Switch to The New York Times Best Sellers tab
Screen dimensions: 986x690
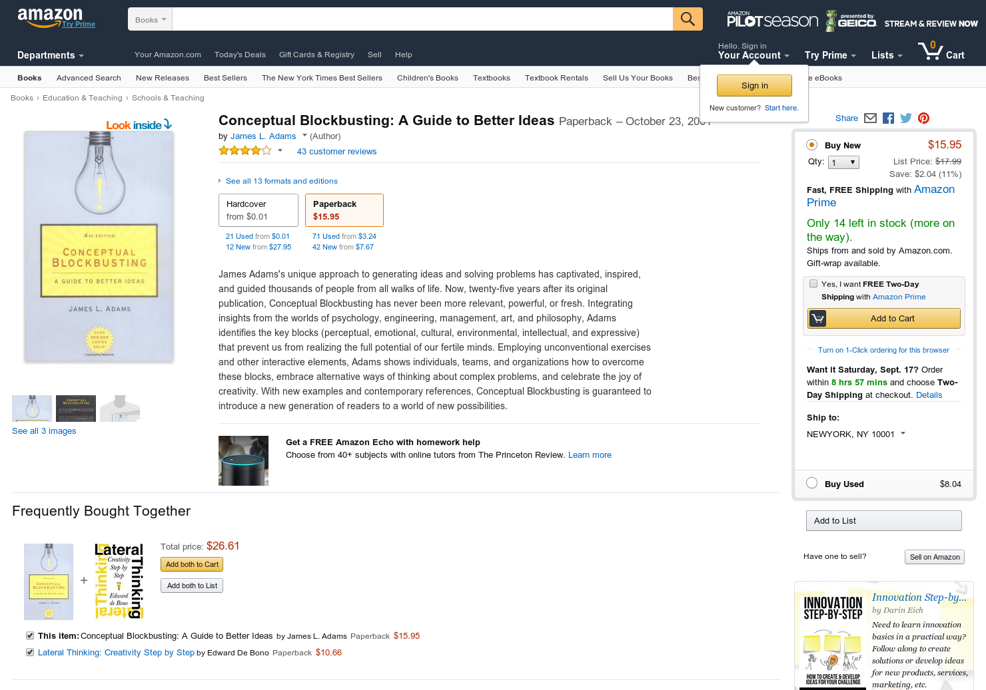coord(322,77)
